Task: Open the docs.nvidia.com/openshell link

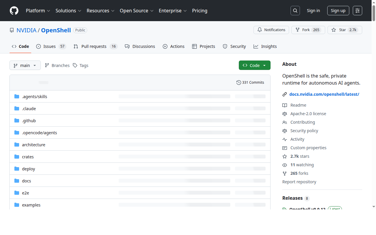Action: (x=324, y=94)
